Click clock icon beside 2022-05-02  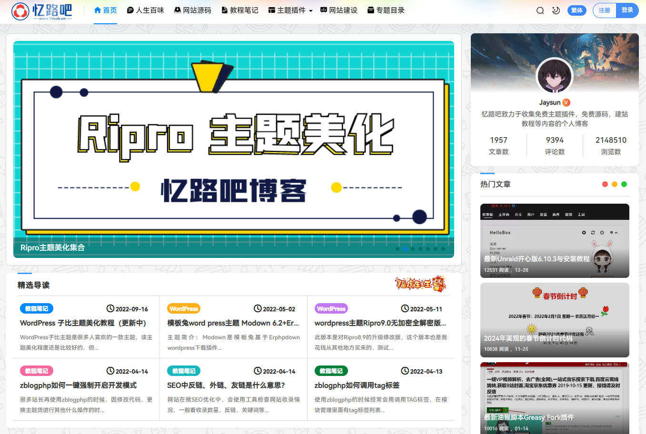point(258,308)
